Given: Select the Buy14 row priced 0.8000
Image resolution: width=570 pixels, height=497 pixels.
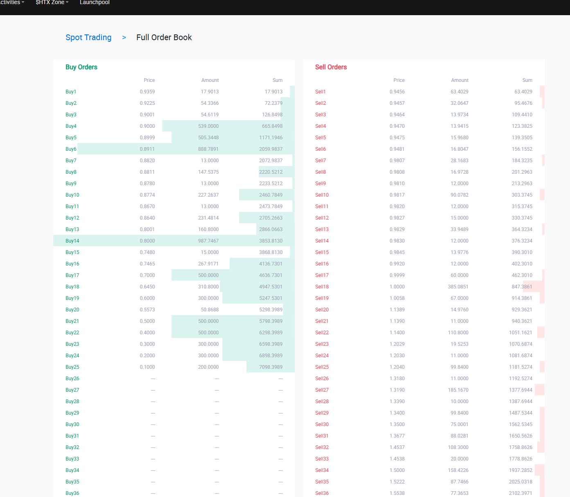Looking at the screenshot, I should pyautogui.click(x=174, y=241).
